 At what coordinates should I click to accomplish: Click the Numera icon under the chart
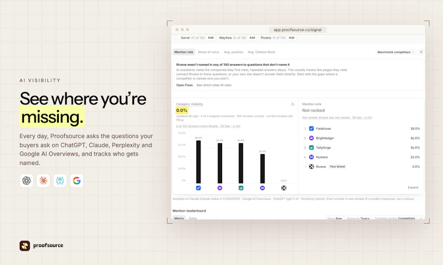tap(262, 188)
